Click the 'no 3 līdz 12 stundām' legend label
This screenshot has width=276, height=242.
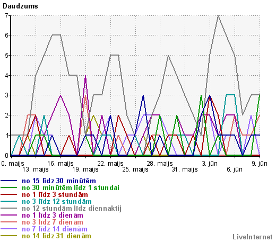tap(57, 202)
